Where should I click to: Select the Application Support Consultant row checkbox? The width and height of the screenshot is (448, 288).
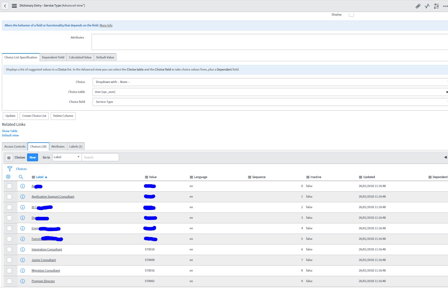(x=9, y=197)
